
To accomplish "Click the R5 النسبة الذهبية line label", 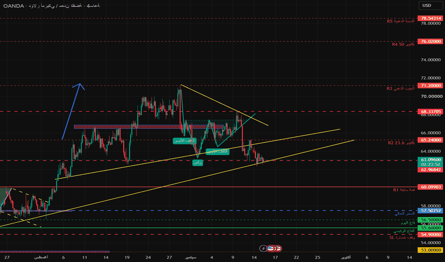I will point(401,21).
